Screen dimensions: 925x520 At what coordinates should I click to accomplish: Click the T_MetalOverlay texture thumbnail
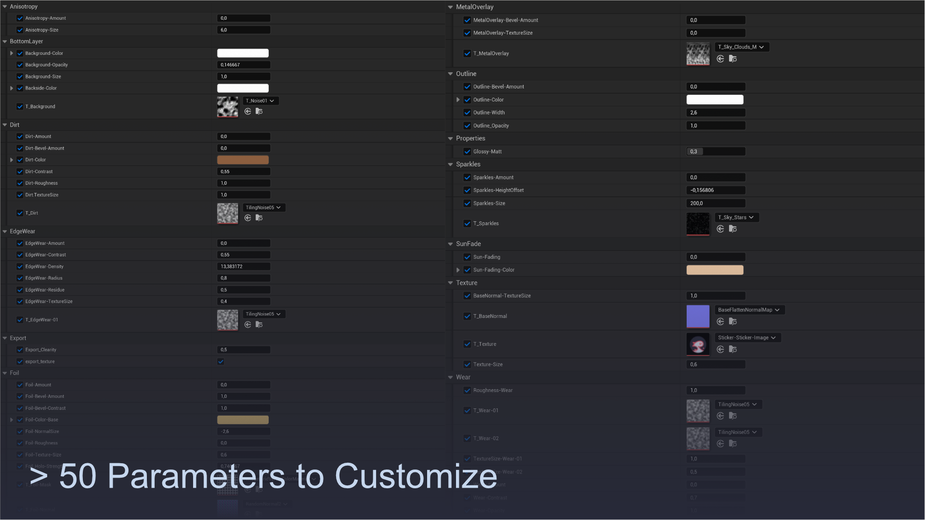point(698,53)
